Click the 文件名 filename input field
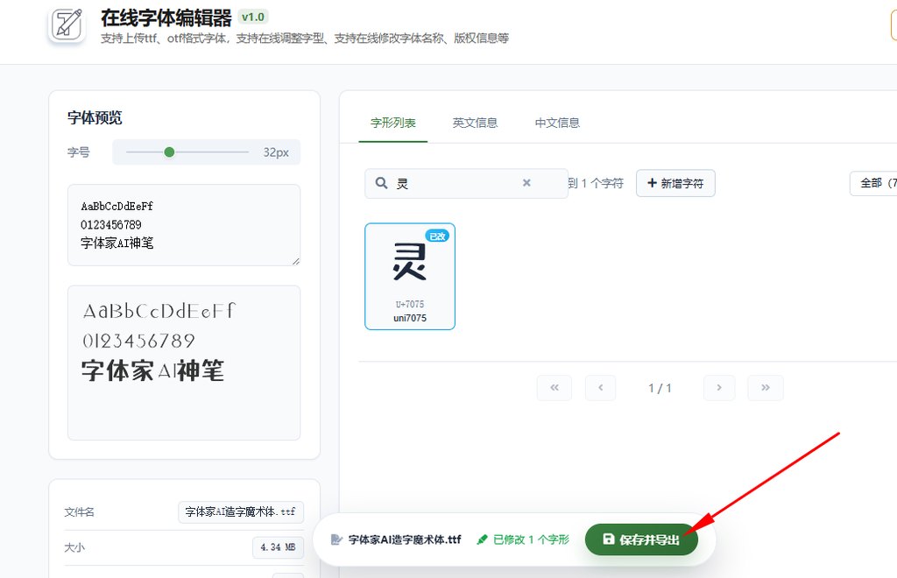 point(241,512)
